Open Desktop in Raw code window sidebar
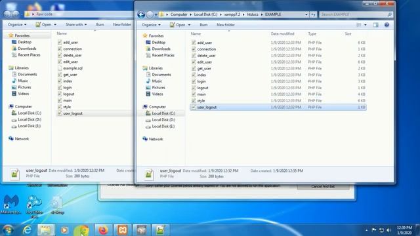 (x=25, y=42)
